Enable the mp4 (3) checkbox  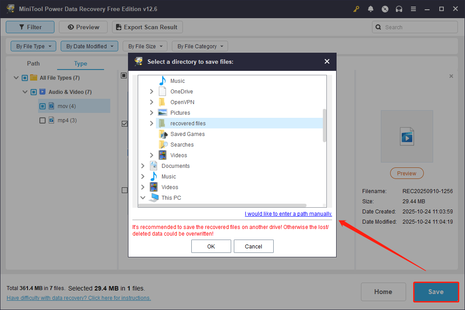(x=42, y=120)
